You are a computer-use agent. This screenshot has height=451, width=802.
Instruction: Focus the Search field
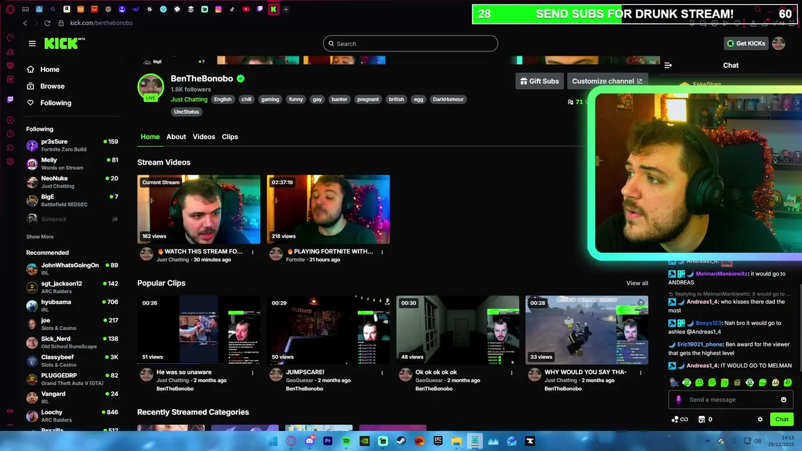coord(410,43)
